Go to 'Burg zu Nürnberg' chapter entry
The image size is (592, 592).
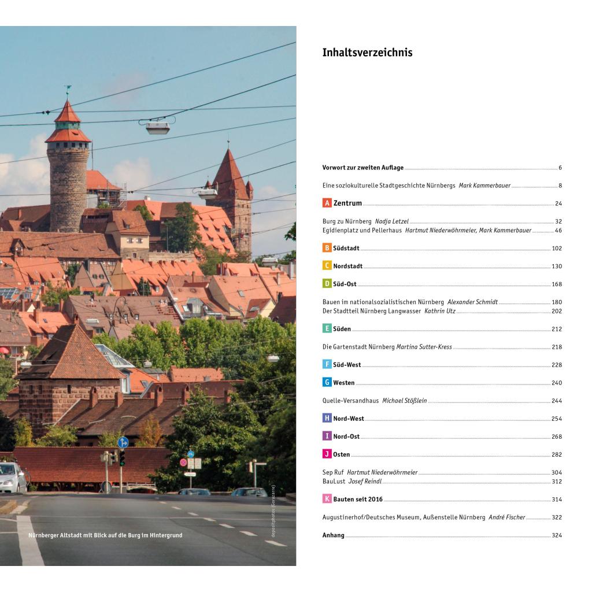(x=347, y=221)
